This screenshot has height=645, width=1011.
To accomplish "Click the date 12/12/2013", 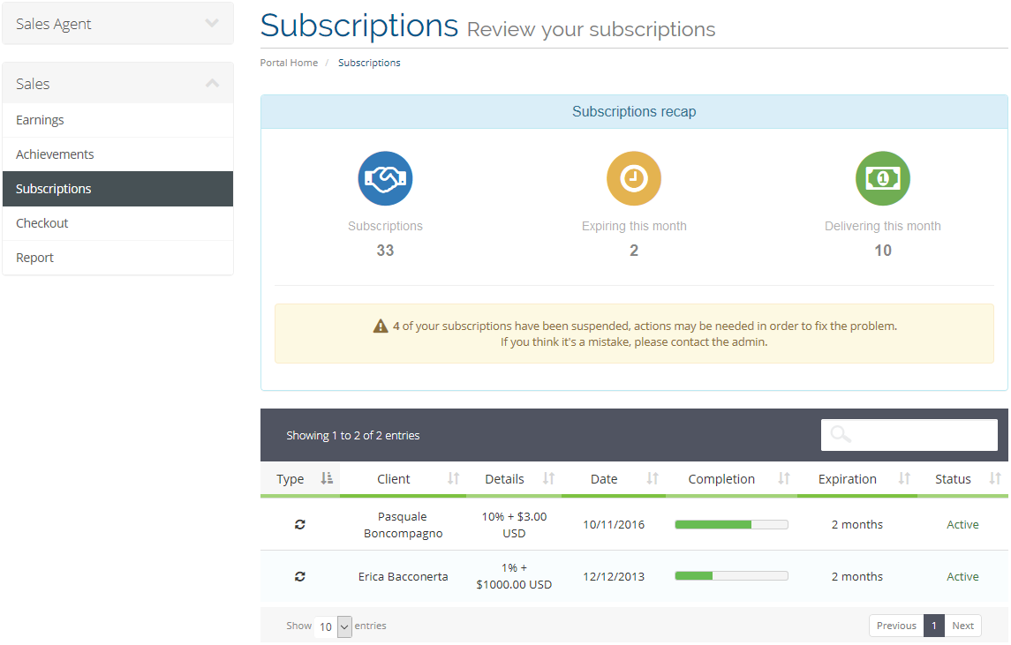I will pyautogui.click(x=614, y=577).
